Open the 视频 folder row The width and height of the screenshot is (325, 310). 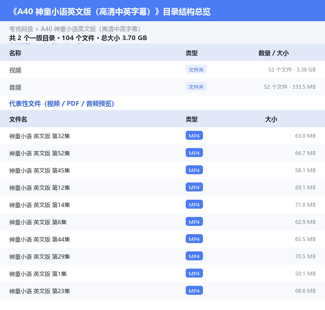(x=162, y=70)
